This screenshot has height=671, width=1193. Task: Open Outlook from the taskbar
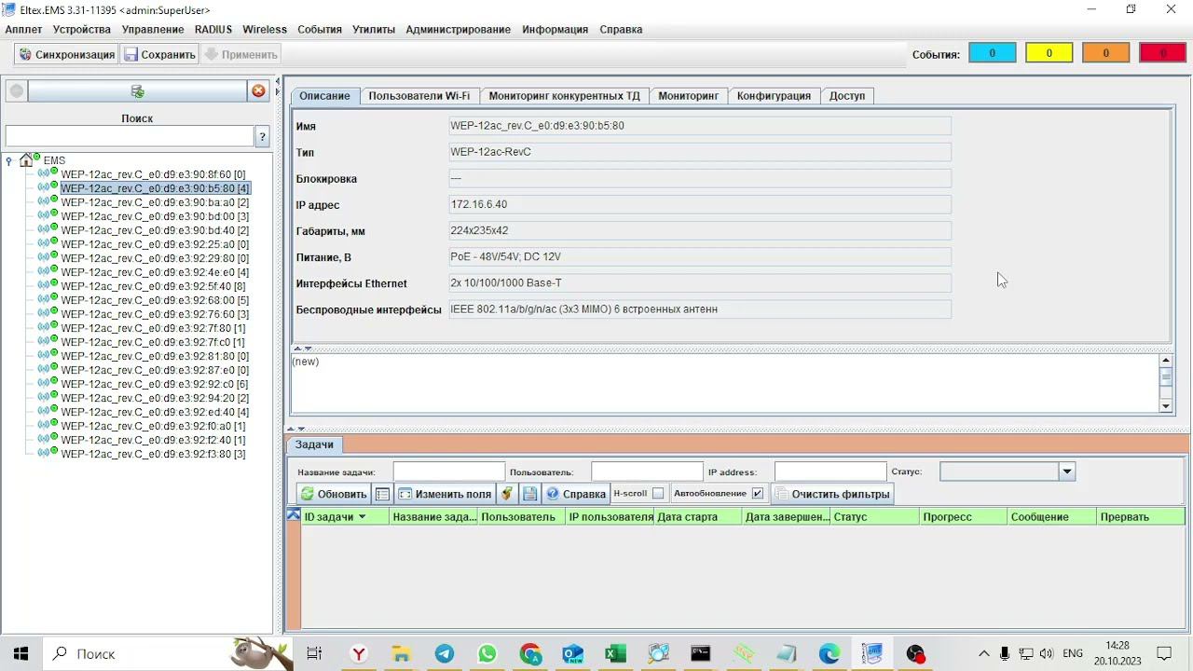coord(572,654)
